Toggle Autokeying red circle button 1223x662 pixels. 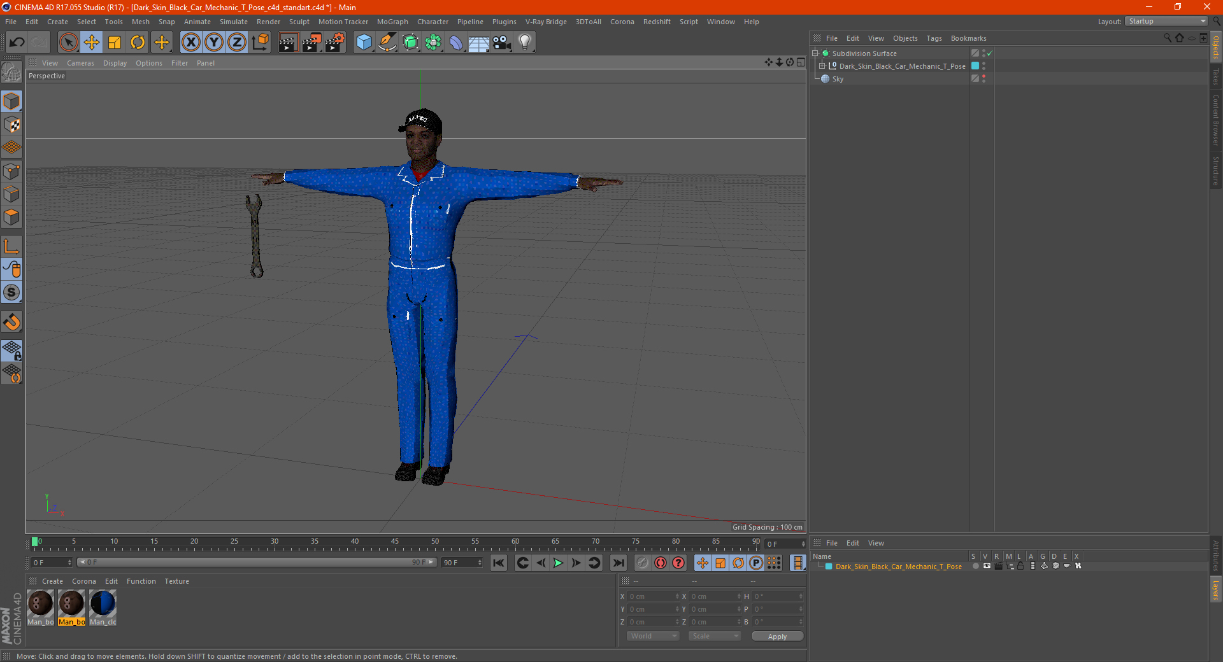[x=661, y=563]
